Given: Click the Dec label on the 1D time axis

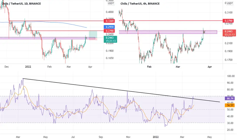Looking at the screenshot, I should coord(7,67).
